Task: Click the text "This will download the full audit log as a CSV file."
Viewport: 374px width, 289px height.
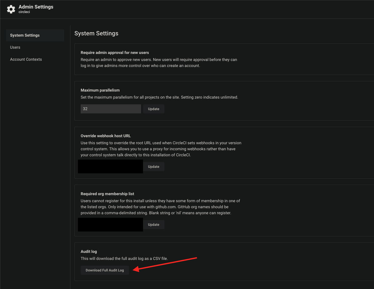Action: click(124, 258)
